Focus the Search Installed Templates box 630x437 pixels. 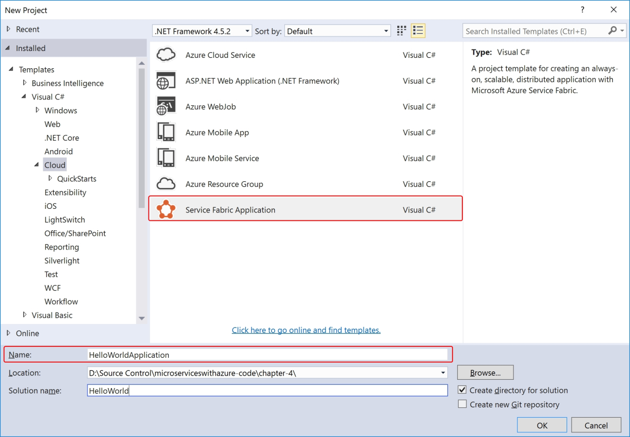(x=535, y=31)
